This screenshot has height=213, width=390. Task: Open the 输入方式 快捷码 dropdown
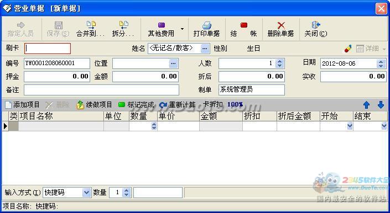coord(86,193)
